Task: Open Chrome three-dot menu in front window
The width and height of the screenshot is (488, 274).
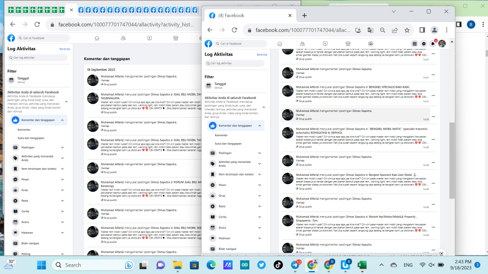Action: tap(446, 30)
